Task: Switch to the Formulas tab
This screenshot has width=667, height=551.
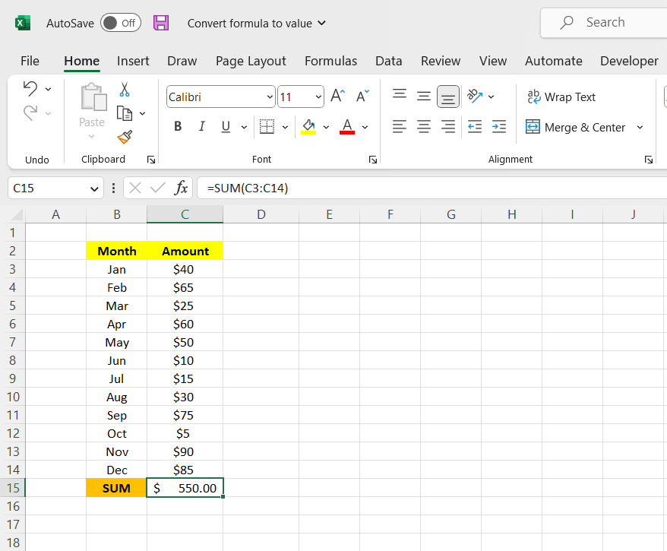Action: pos(330,61)
